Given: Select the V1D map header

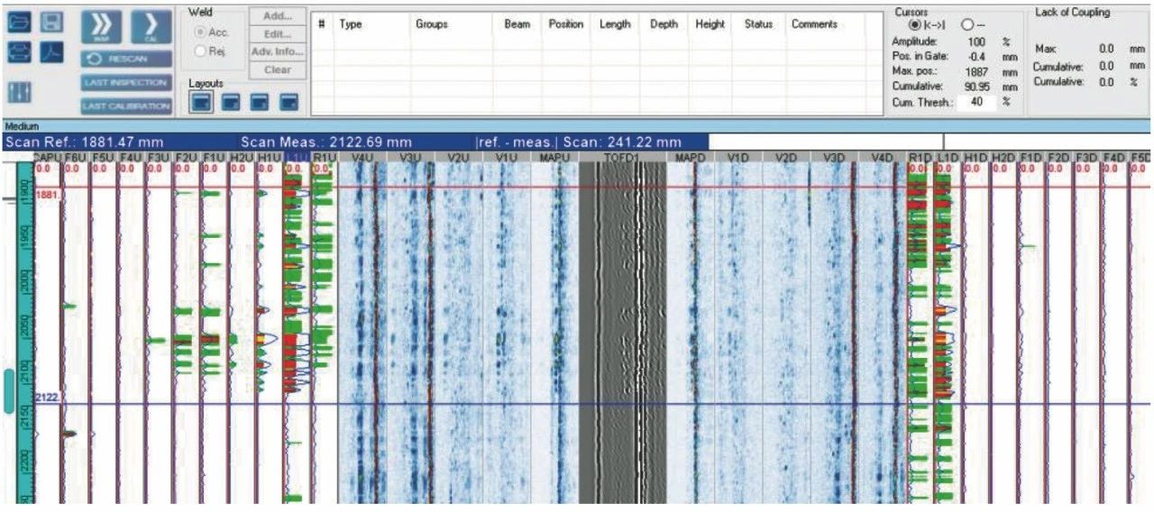Looking at the screenshot, I should point(738,158).
